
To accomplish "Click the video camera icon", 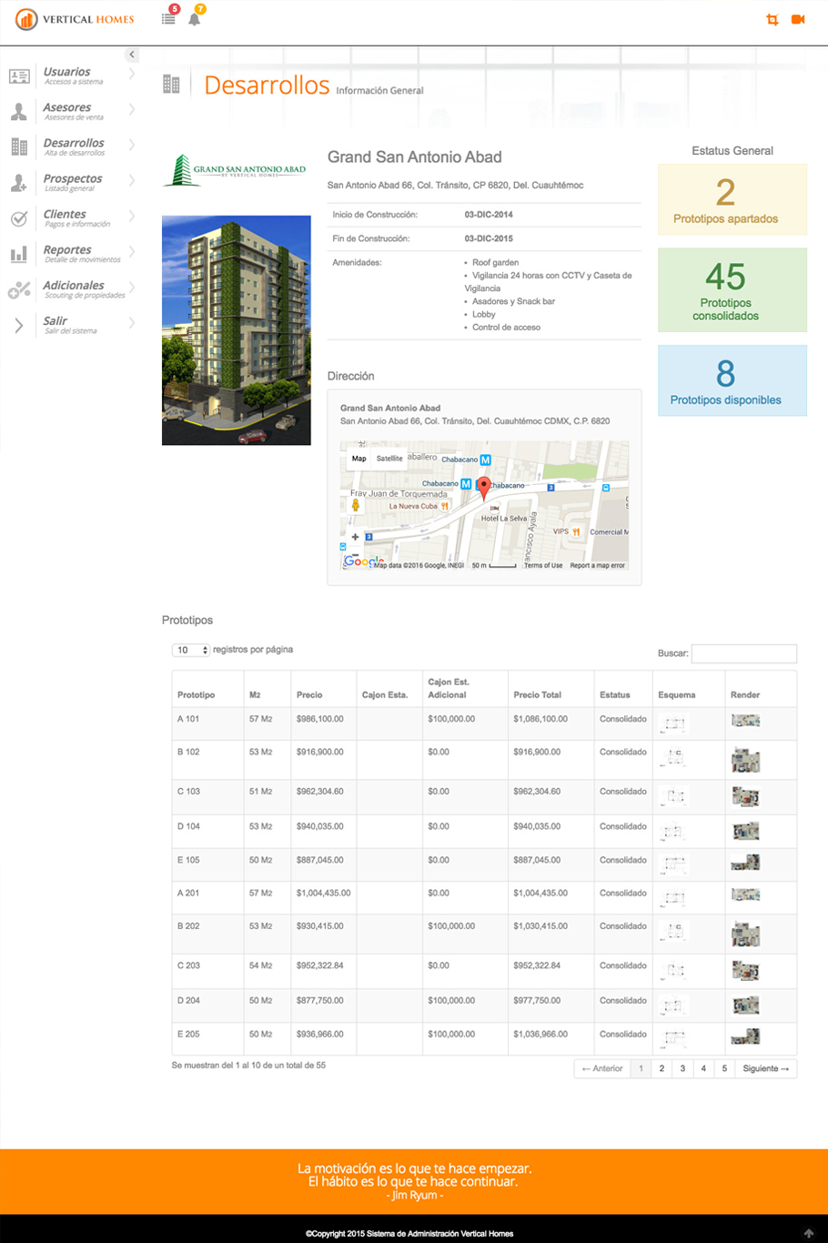I will tap(798, 19).
